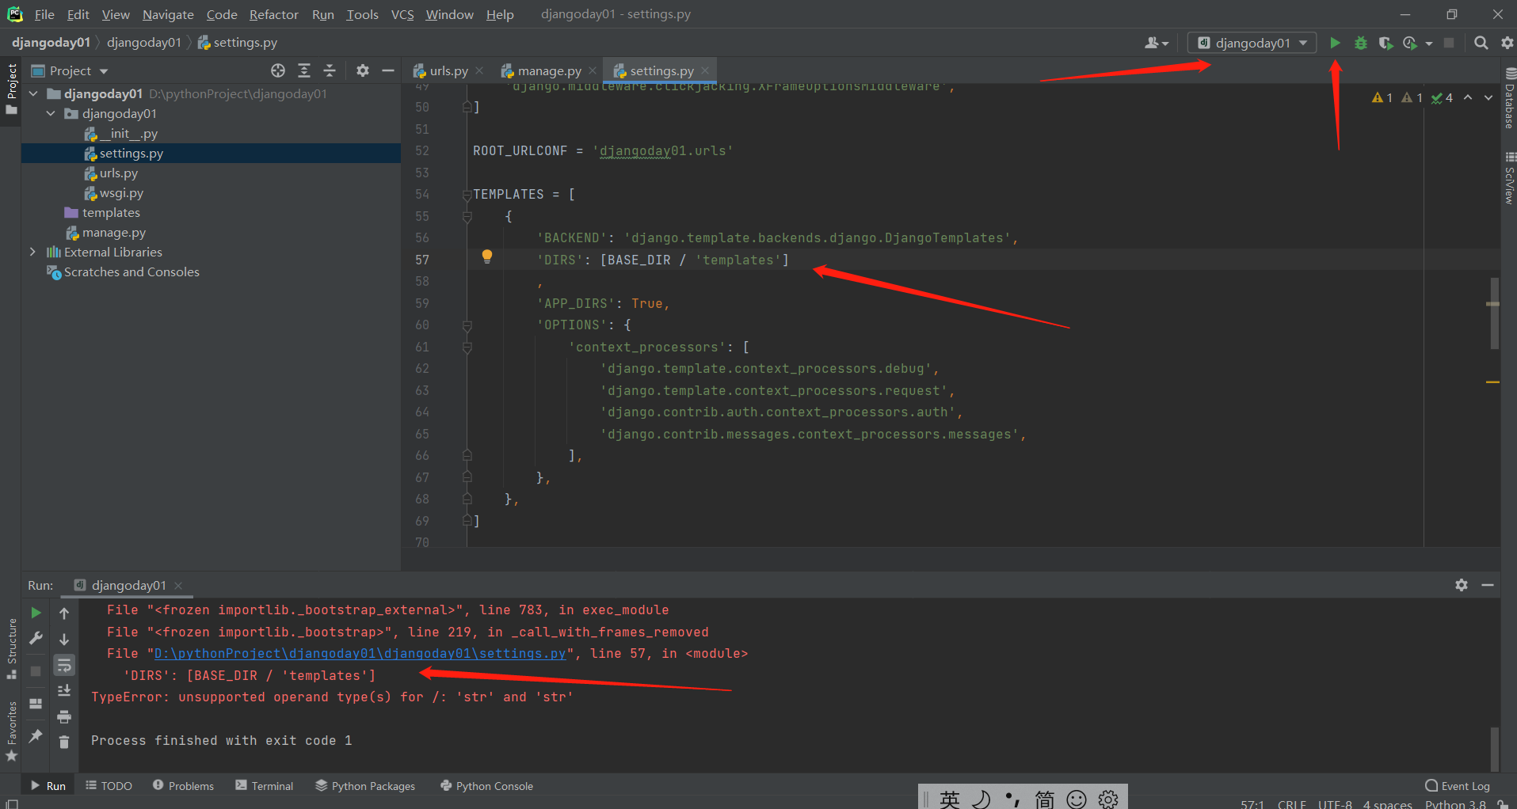Fold the OPTIONS dict at line 60
This screenshot has height=809, width=1517.
tap(467, 325)
